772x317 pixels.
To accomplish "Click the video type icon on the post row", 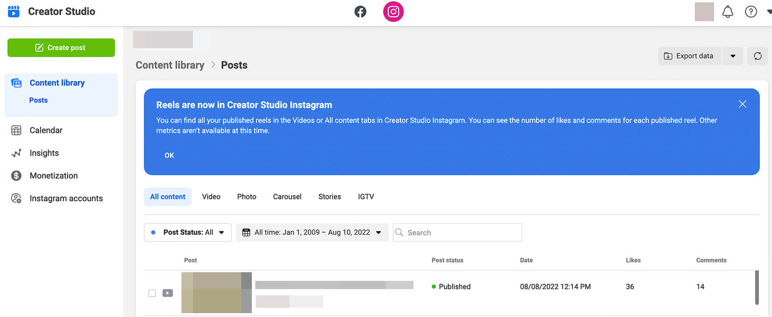I will point(167,293).
